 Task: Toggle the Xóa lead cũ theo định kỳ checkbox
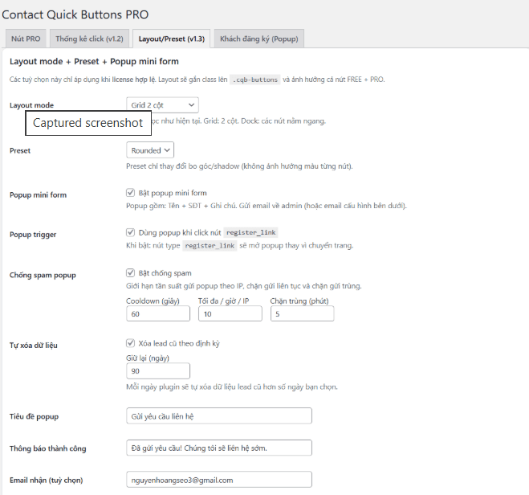tap(131, 343)
